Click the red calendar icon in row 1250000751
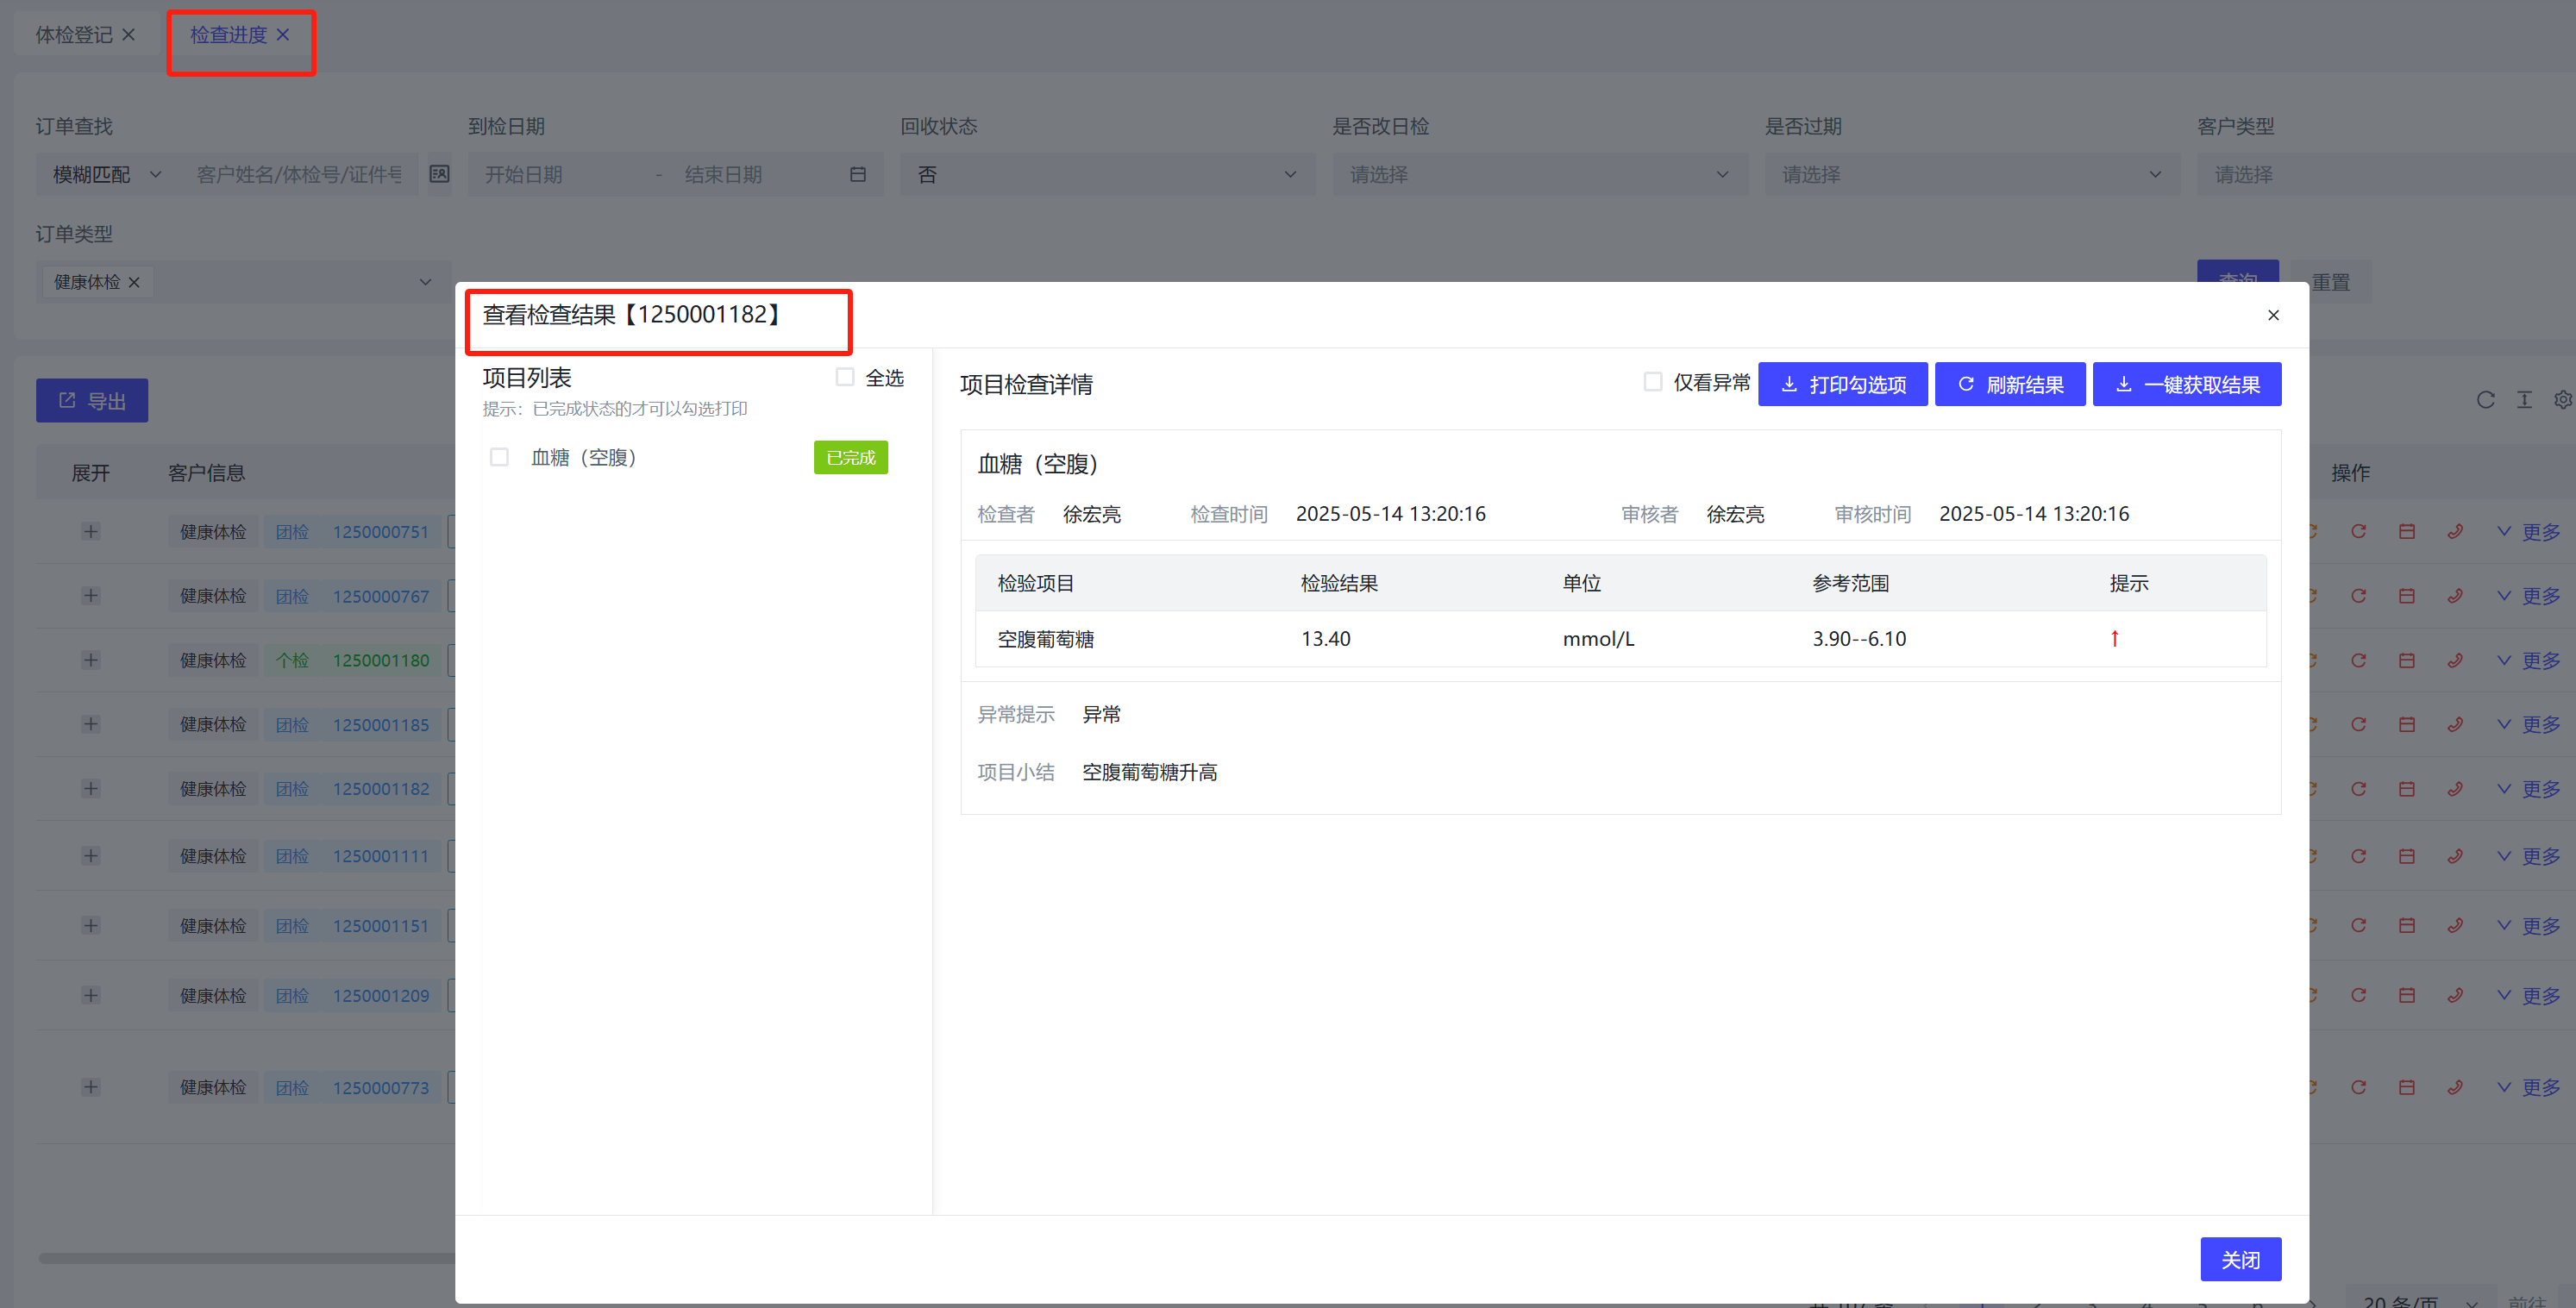 click(x=2407, y=531)
